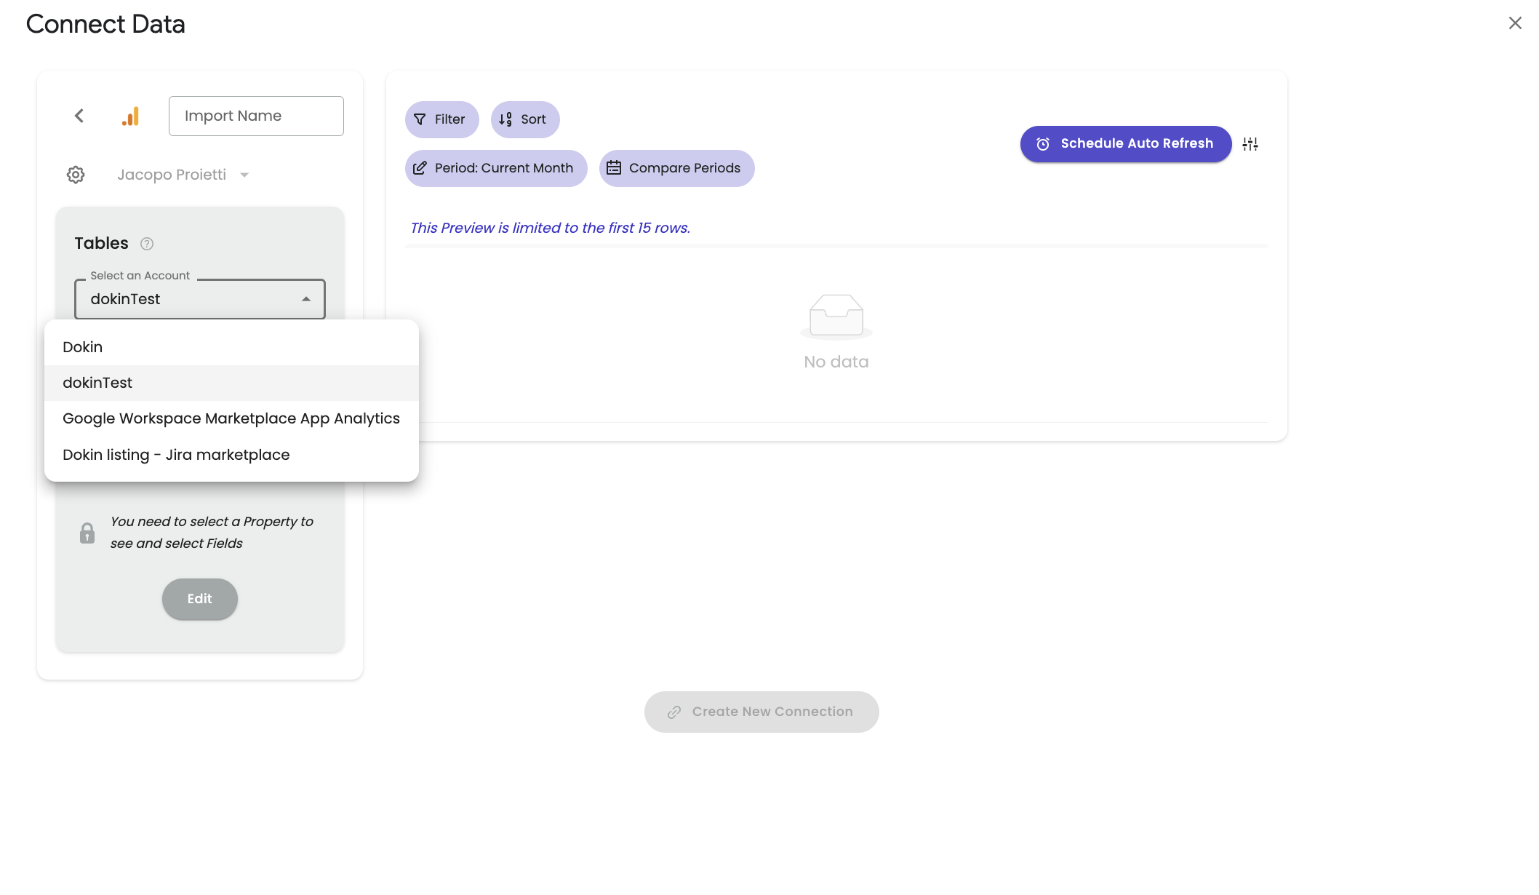Expand the Jacopo Proietti user dropdown

point(244,175)
